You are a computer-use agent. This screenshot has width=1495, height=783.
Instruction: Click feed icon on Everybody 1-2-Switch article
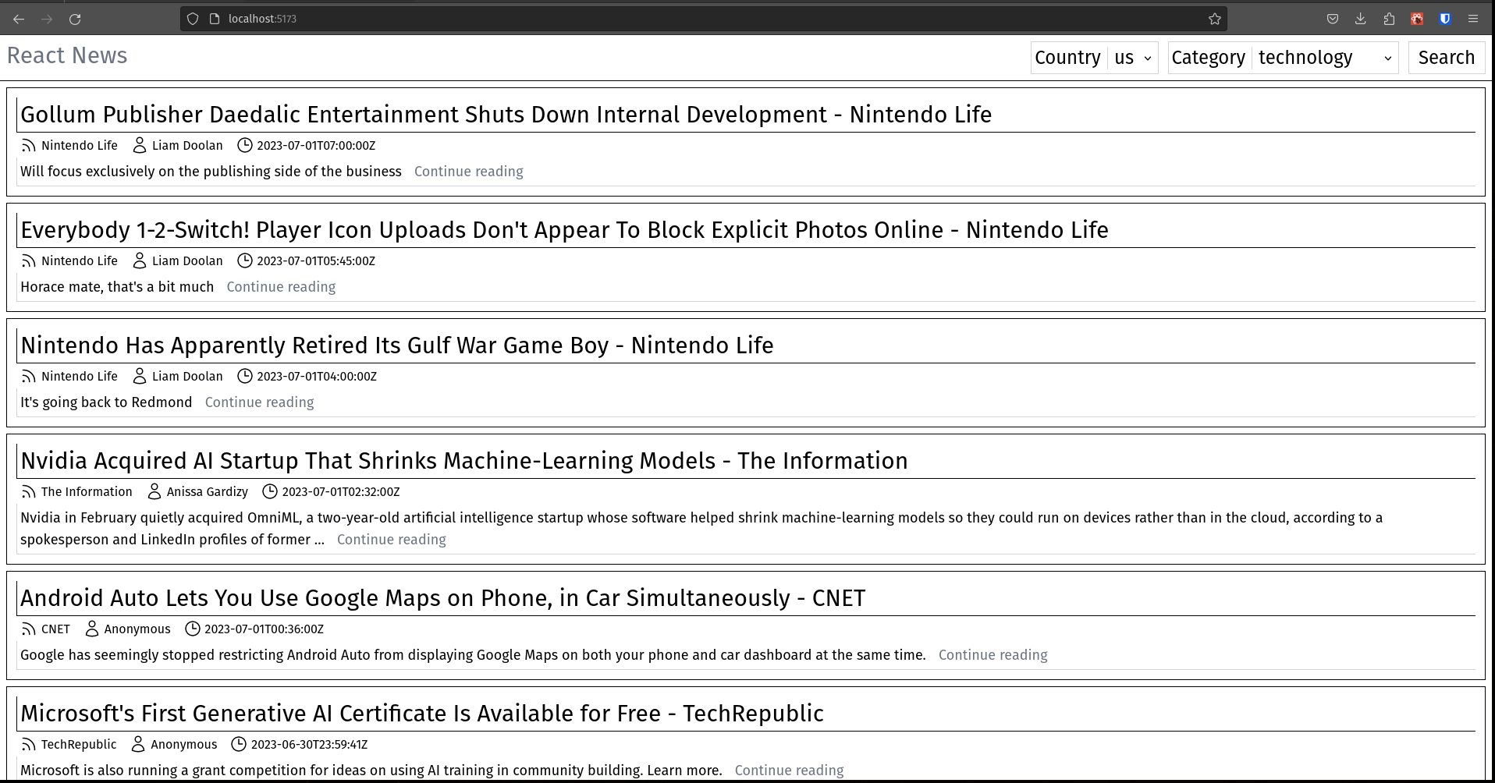(x=29, y=261)
